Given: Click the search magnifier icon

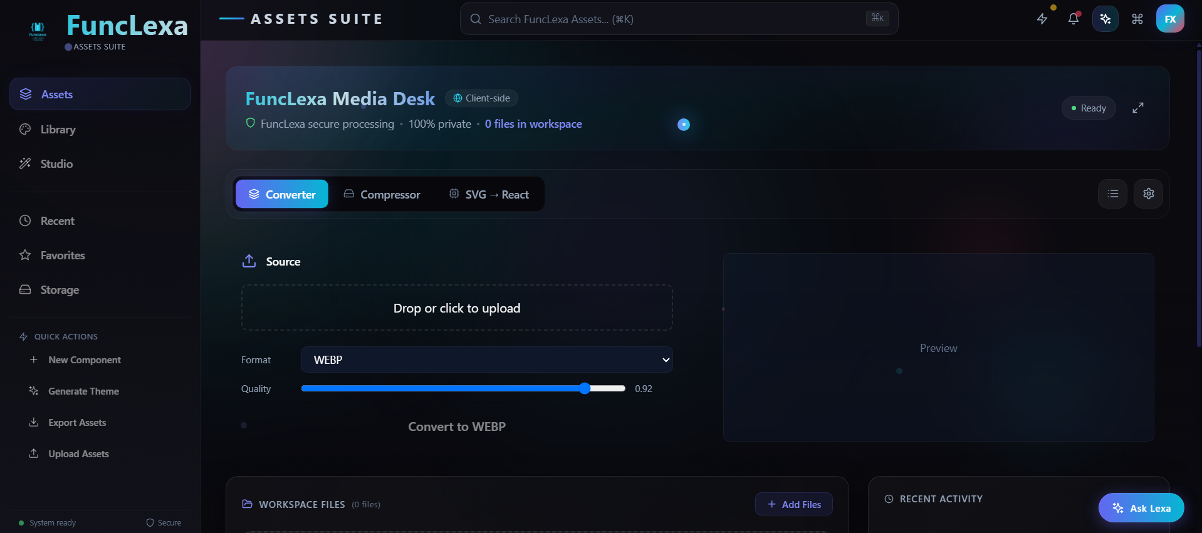Looking at the screenshot, I should (476, 19).
